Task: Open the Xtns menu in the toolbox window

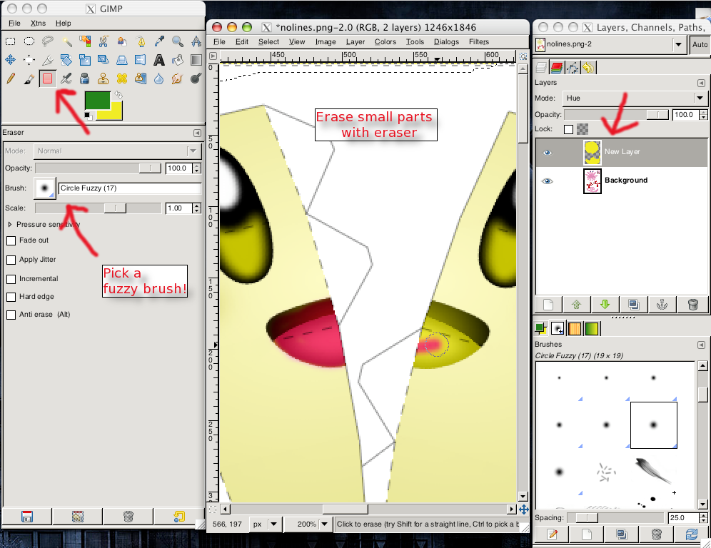Action: click(38, 23)
